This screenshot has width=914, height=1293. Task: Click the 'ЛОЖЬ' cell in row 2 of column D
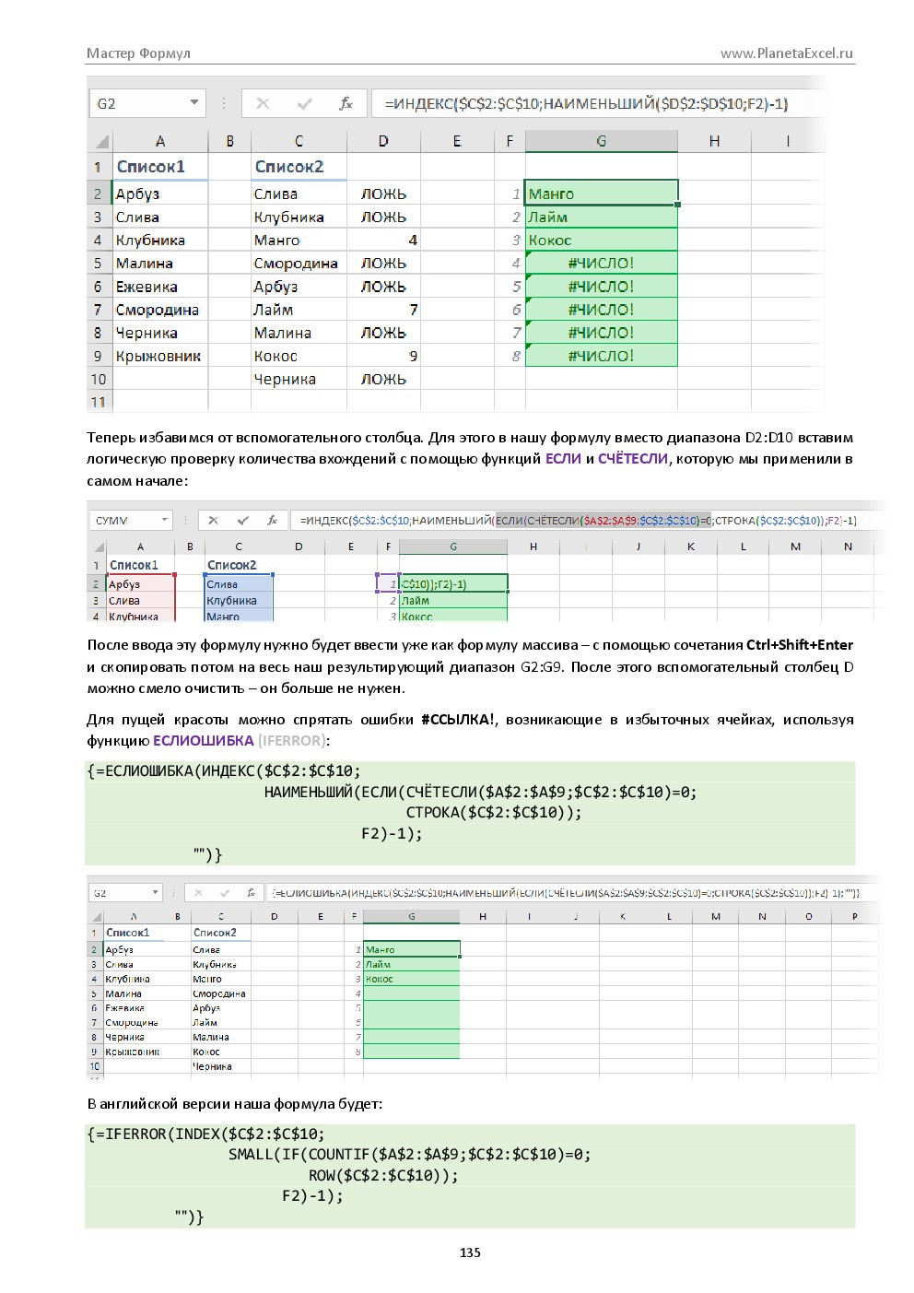[383, 194]
